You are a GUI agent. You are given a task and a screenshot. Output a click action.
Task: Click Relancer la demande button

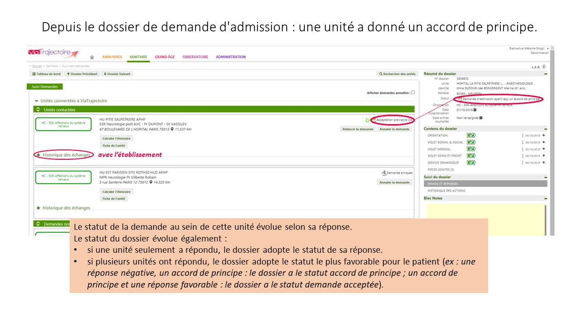(357, 129)
